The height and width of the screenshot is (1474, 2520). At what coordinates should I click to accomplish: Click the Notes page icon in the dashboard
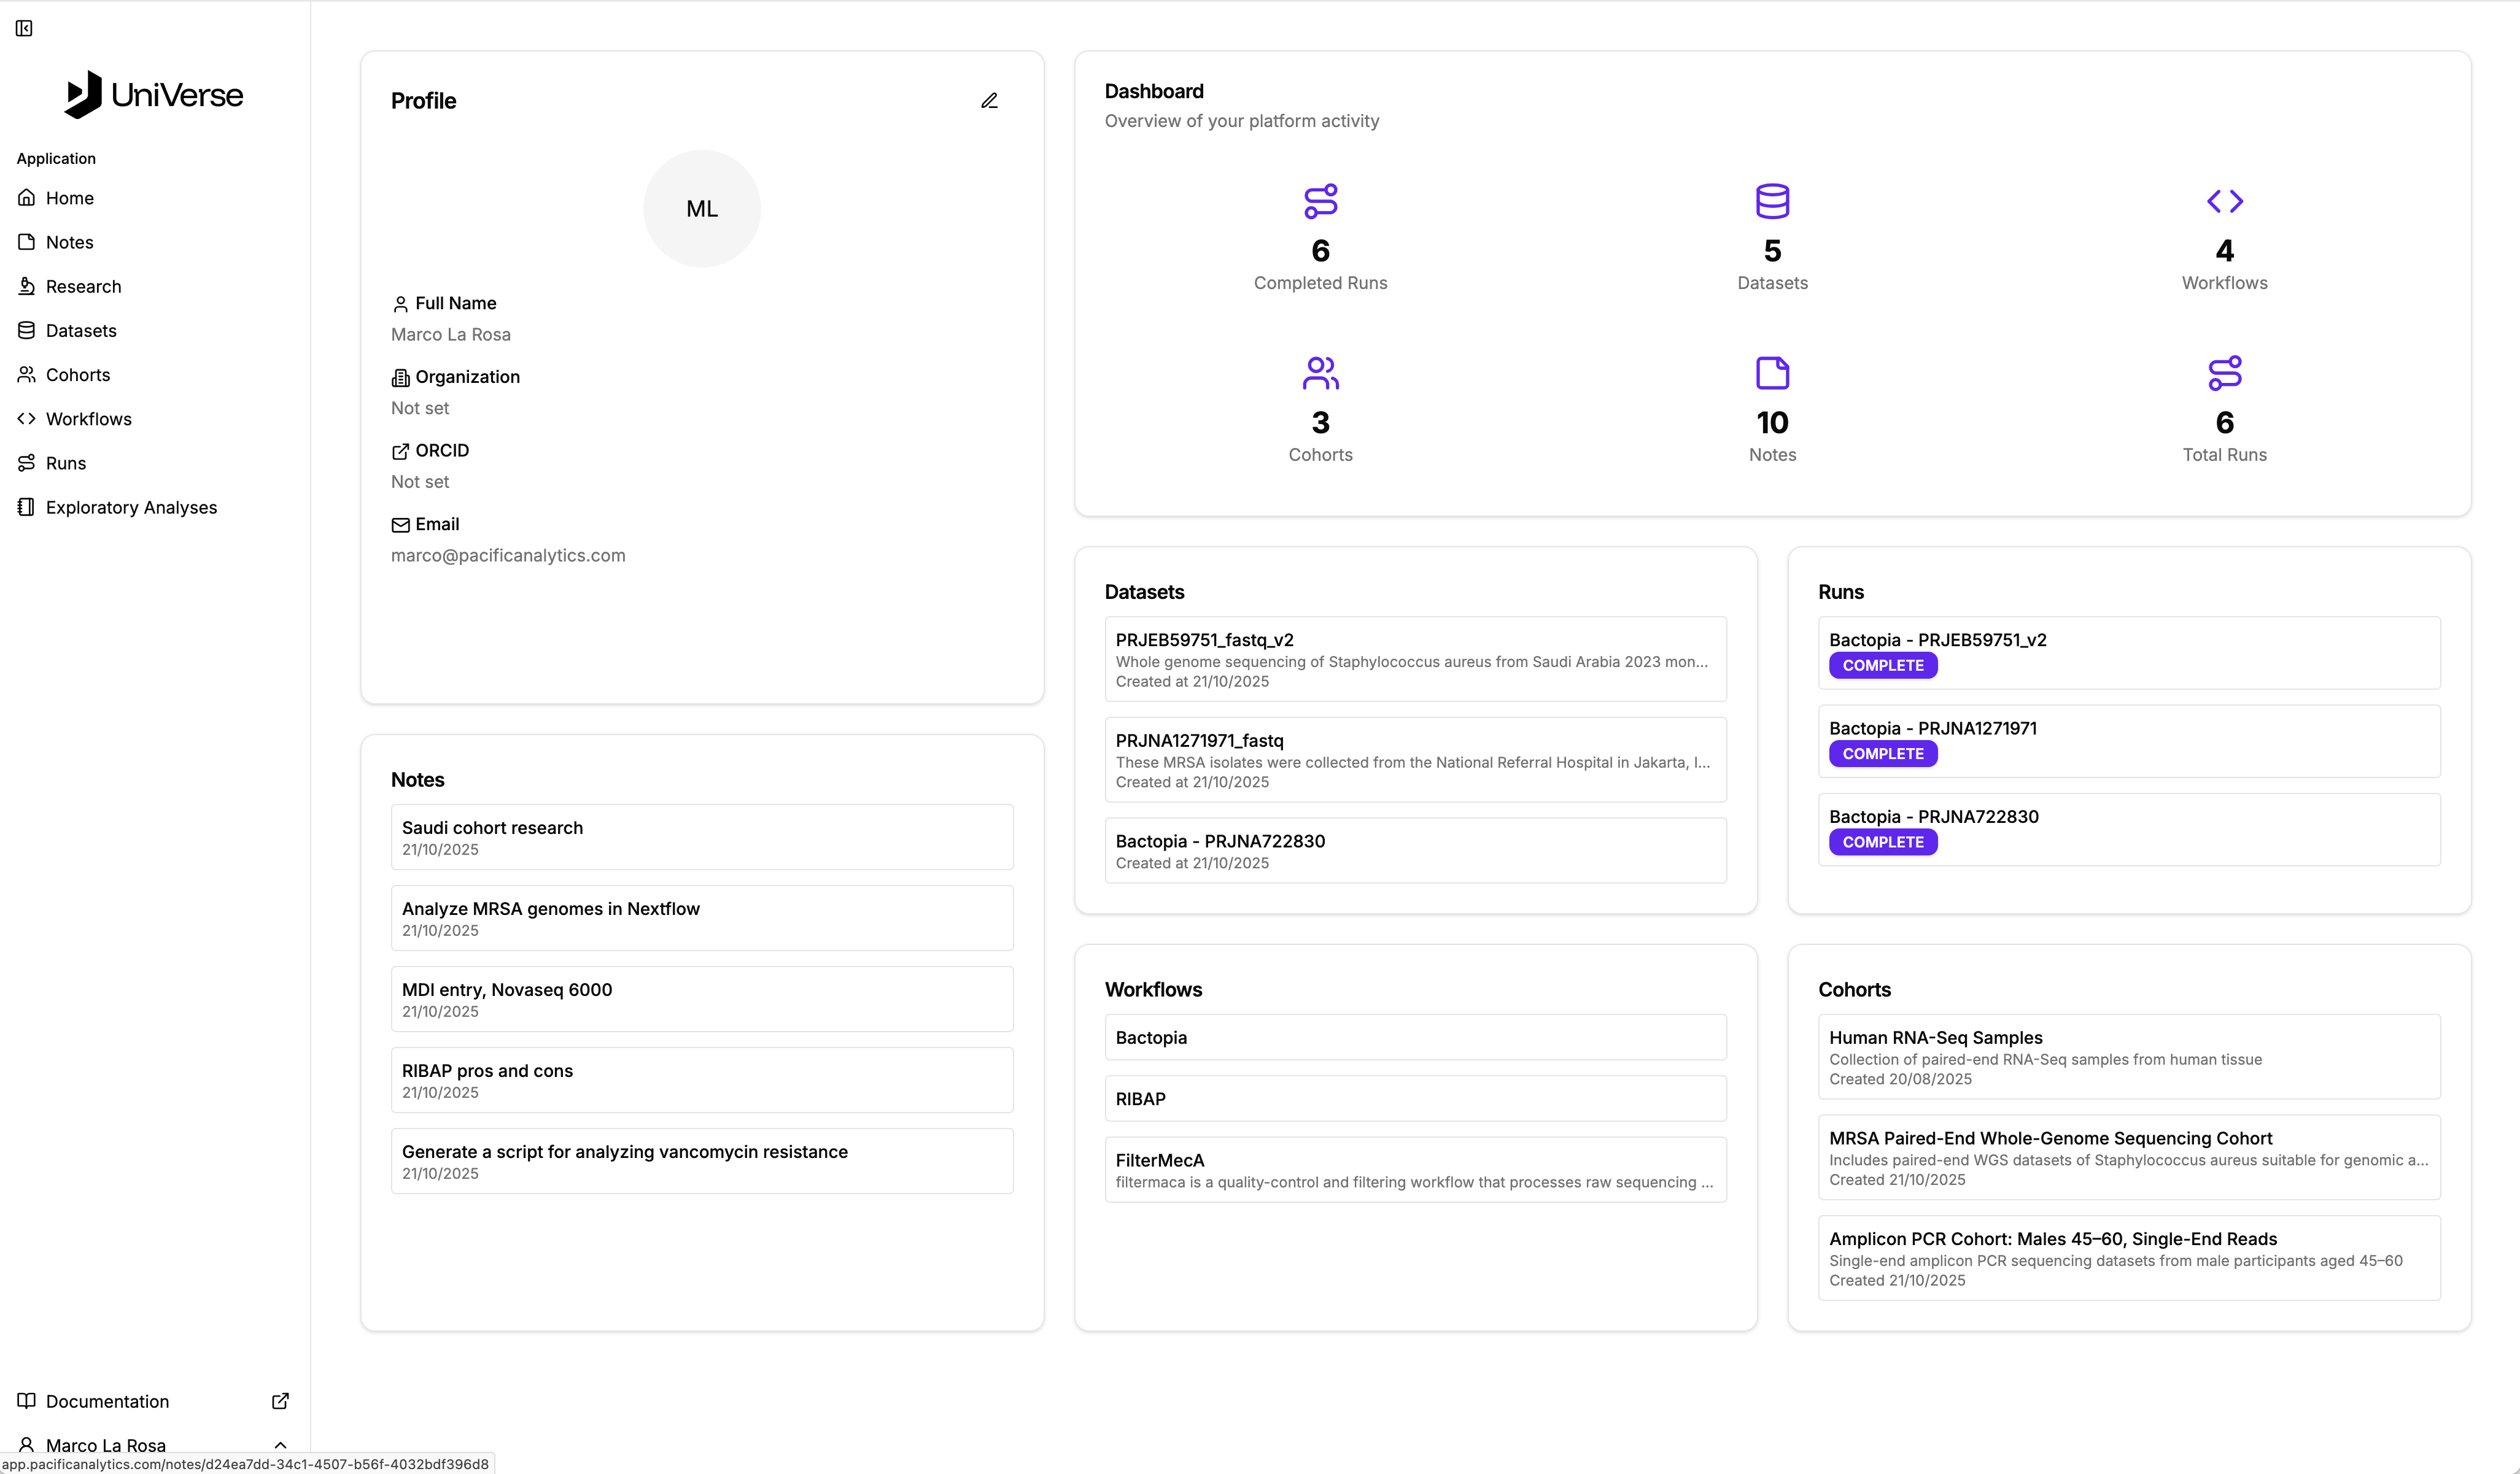[x=1772, y=372]
